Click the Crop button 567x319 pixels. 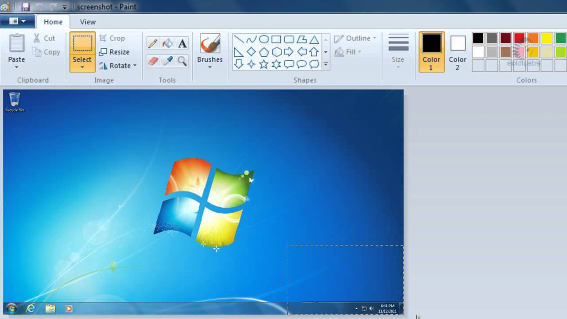pos(112,38)
